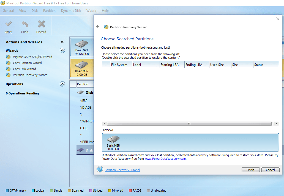The height and width of the screenshot is (196, 284).
Task: Open the General menu
Action: (8, 11)
